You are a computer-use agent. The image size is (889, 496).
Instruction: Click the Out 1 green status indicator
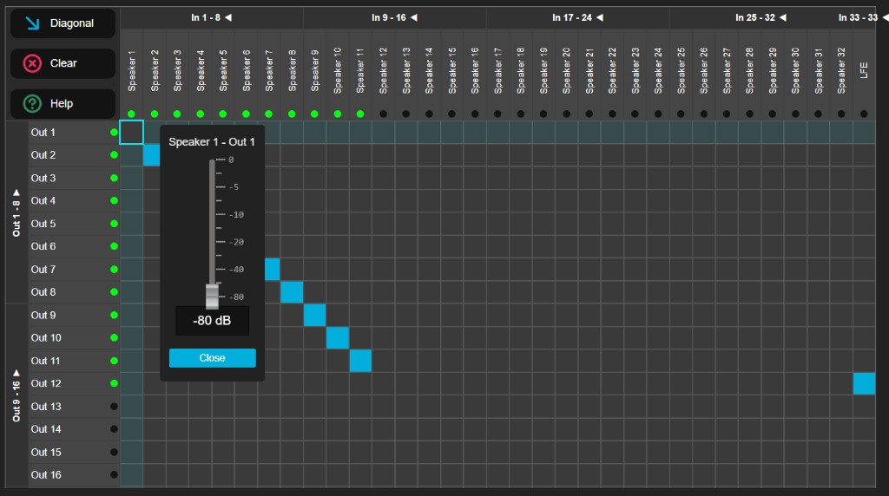[x=114, y=132]
